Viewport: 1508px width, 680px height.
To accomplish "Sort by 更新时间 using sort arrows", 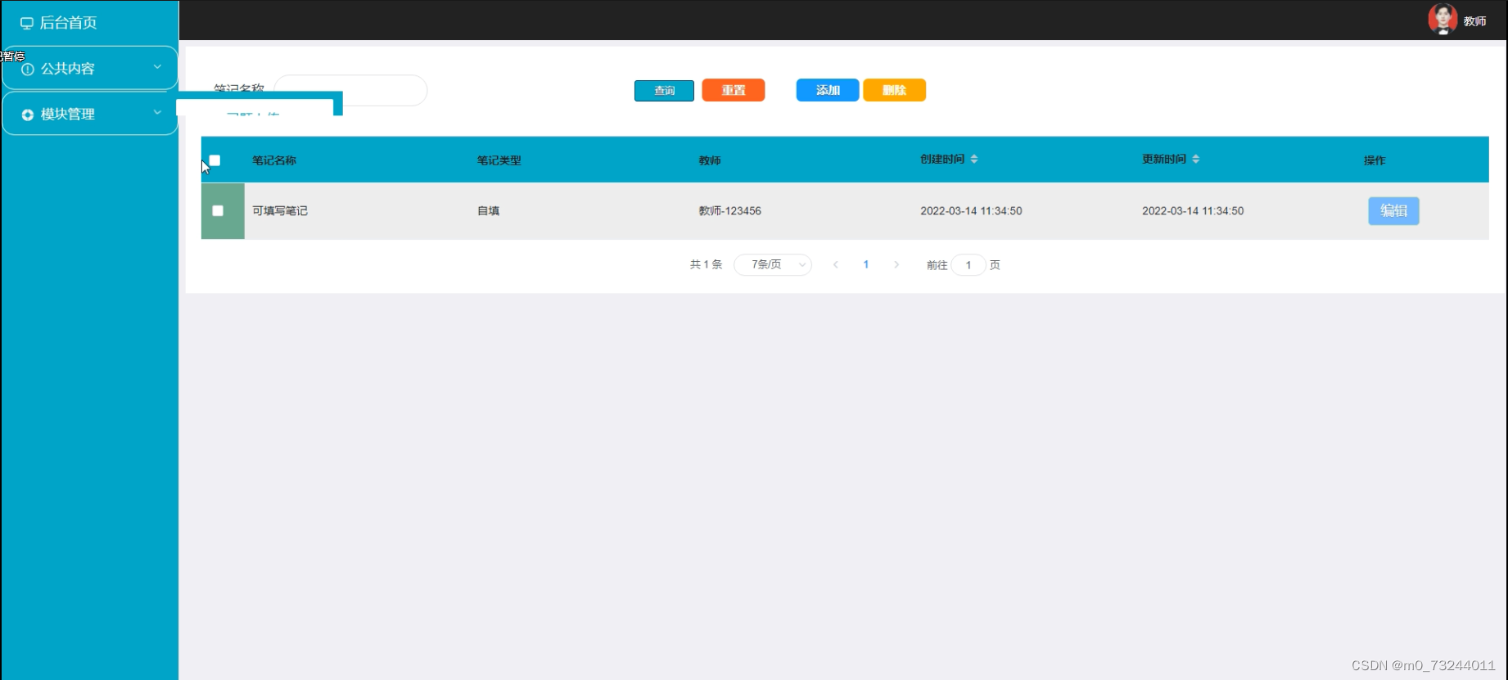I will point(1196,159).
